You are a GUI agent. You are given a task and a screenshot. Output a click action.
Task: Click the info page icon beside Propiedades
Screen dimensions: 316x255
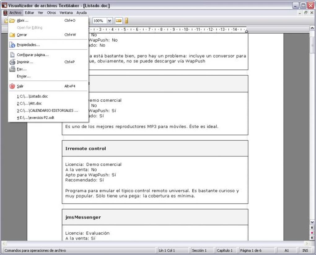point(12,45)
